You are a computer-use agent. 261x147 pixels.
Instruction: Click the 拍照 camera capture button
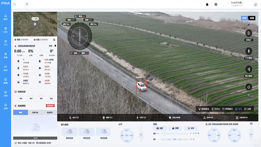coord(159,128)
